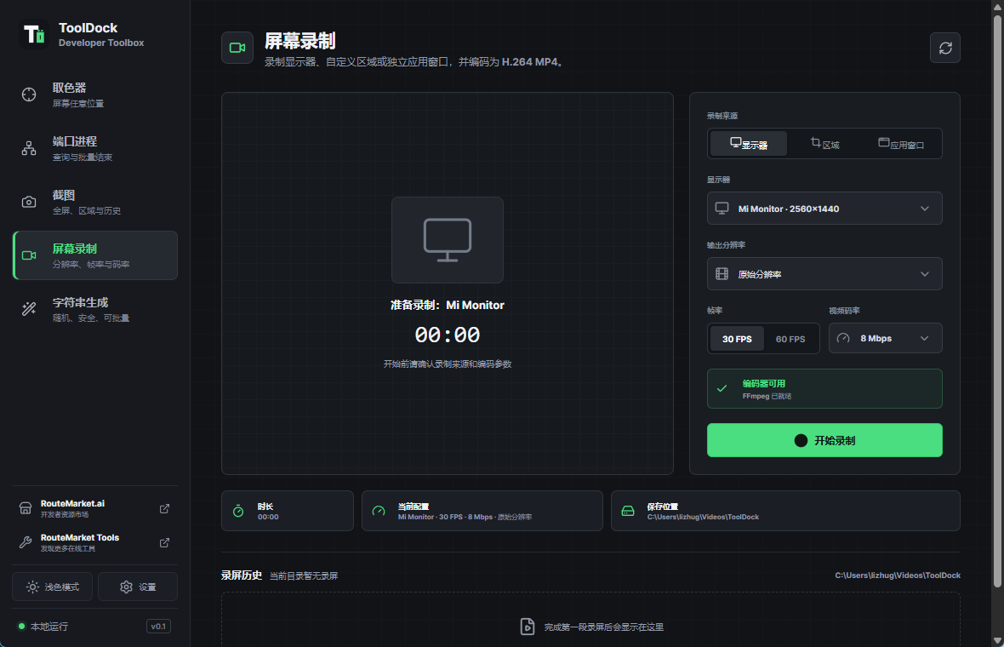
Task: Click the network icon beside 端口进程
Action: [29, 149]
